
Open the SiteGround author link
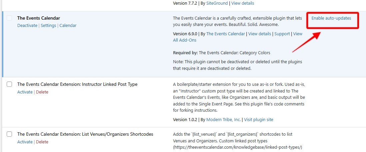(x=217, y=3)
